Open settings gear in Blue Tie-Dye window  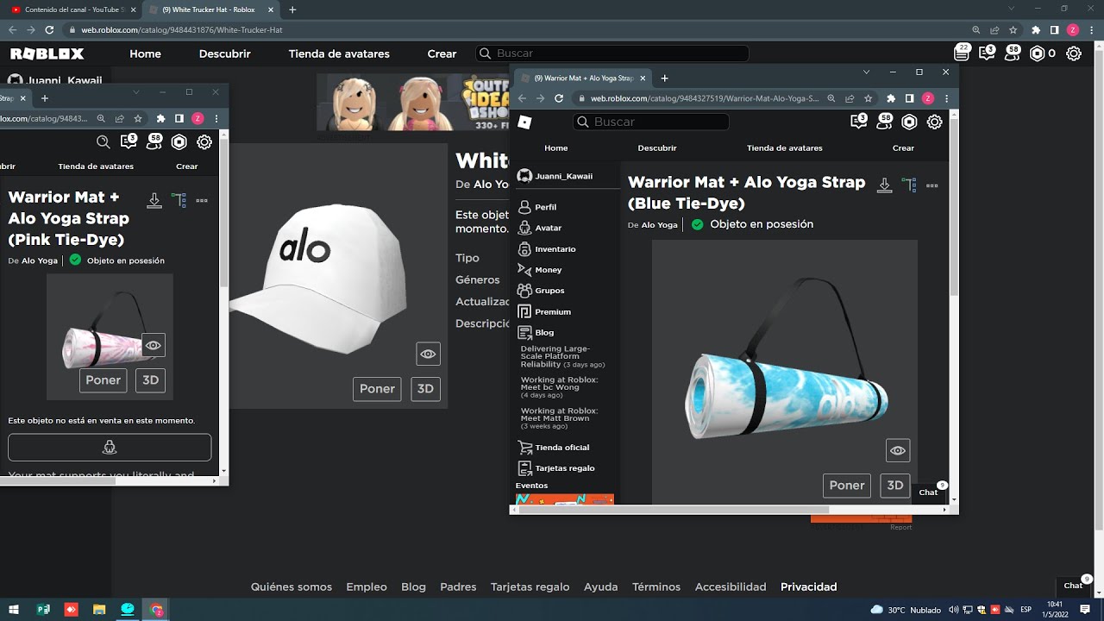pyautogui.click(x=934, y=122)
